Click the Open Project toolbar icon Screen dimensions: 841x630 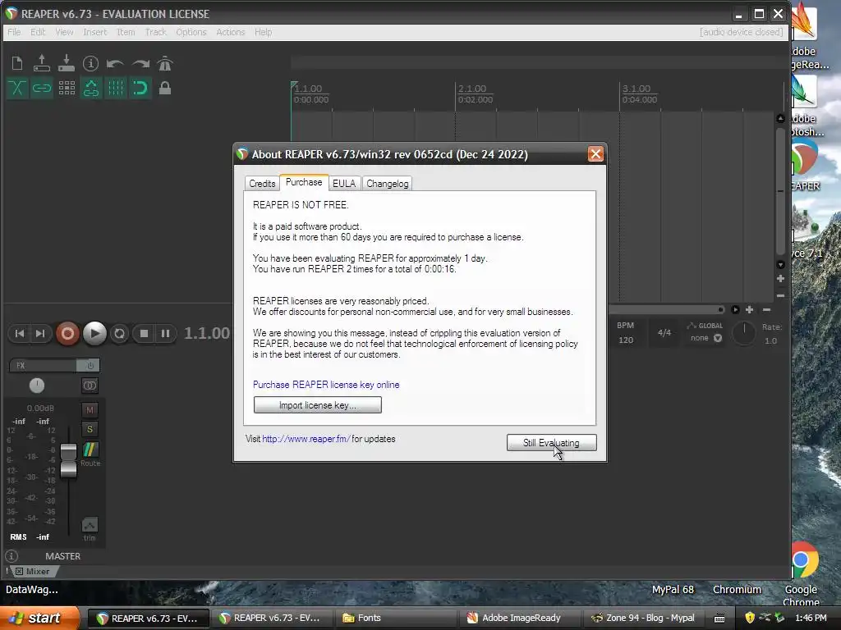click(x=41, y=63)
